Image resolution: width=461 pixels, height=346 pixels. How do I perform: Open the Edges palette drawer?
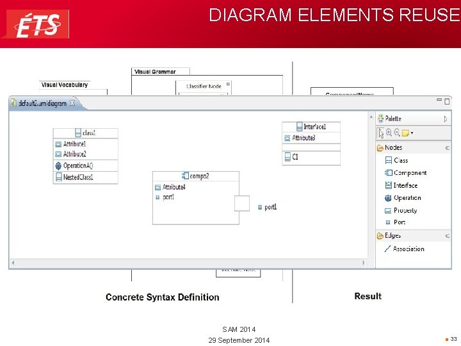[413, 236]
